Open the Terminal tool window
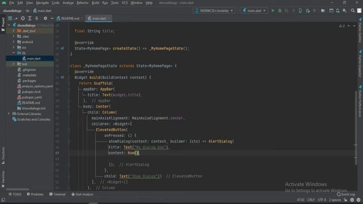Screen dimensions: 363x204 [57, 194]
